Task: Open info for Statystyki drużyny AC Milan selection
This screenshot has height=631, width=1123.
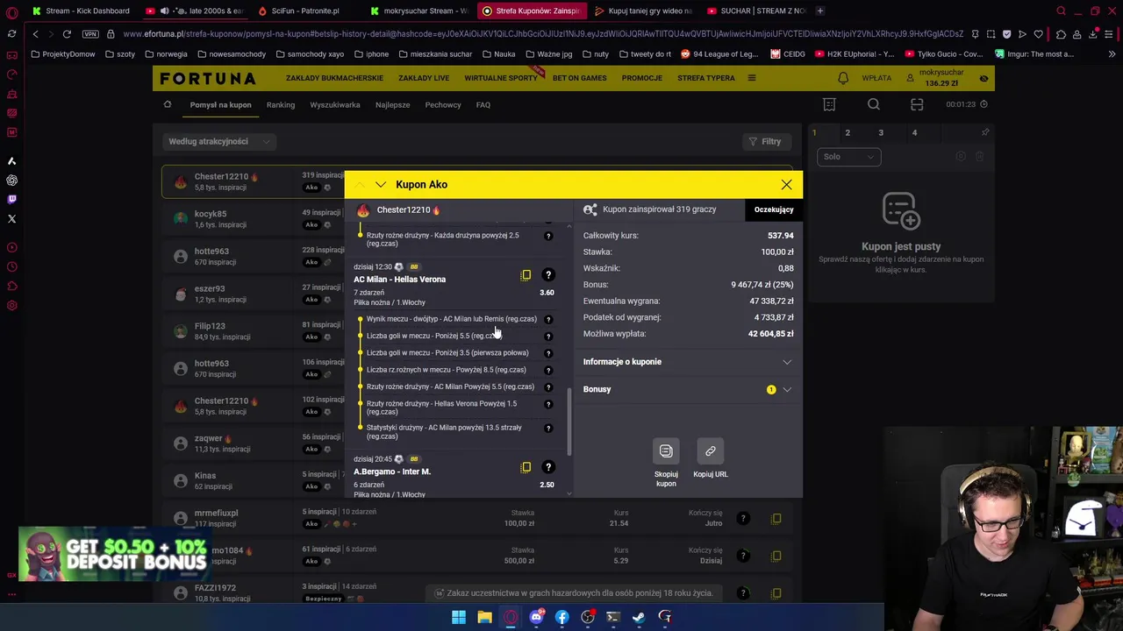Action: 548,429
